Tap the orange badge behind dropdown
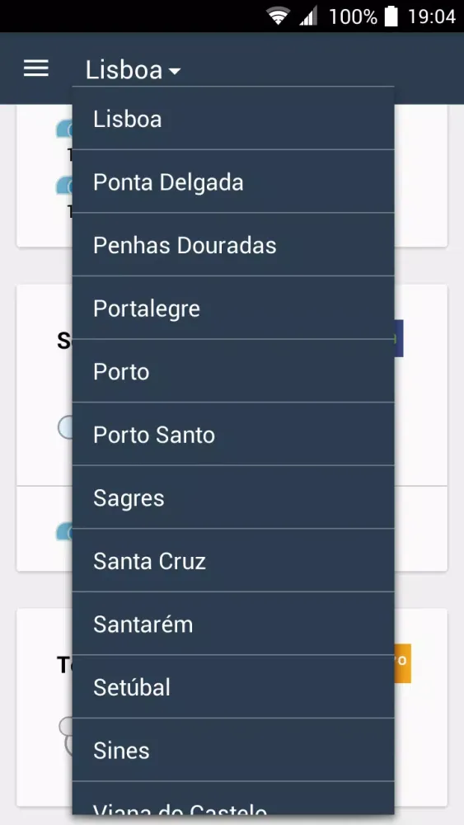The width and height of the screenshot is (464, 825). point(402,663)
